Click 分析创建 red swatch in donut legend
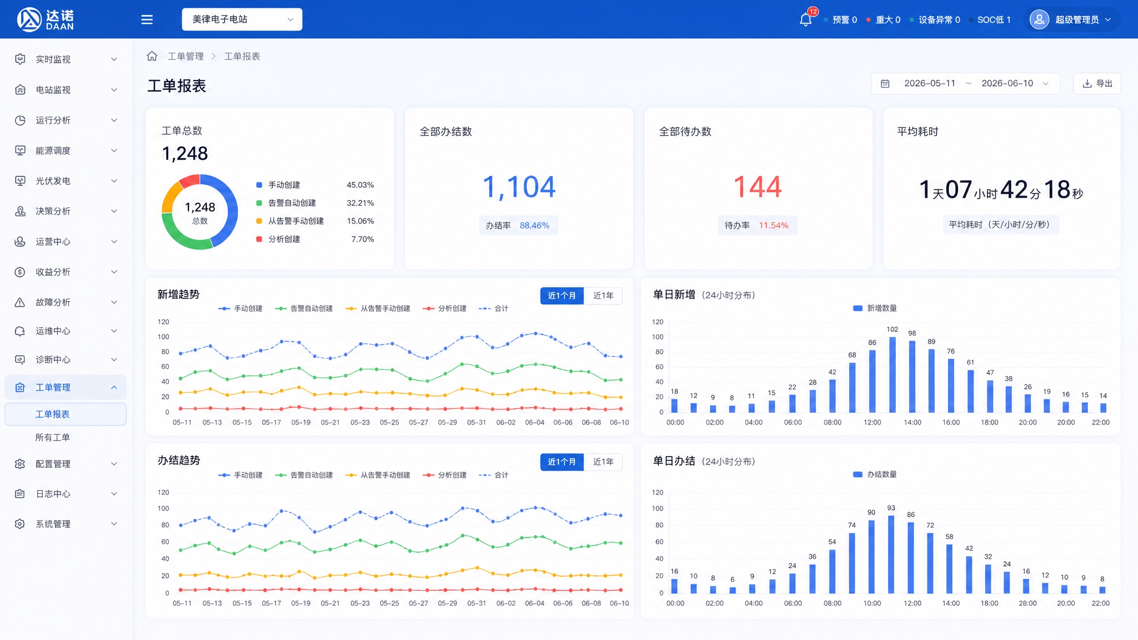The image size is (1138, 640). click(259, 239)
